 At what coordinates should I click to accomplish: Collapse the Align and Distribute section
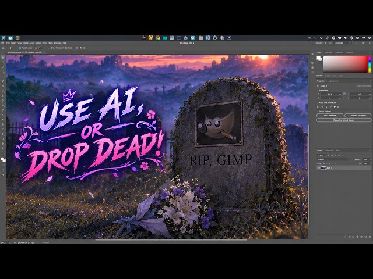[318, 103]
